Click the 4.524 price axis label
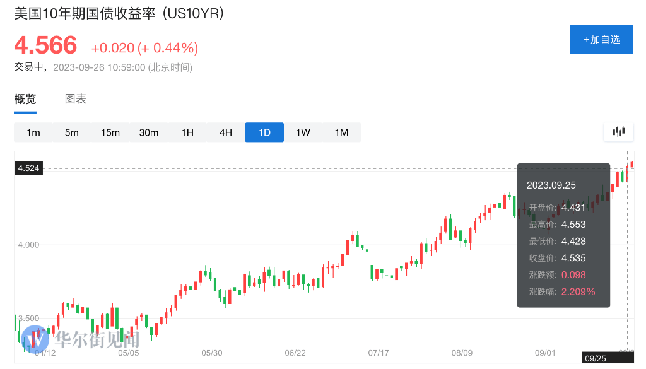The width and height of the screenshot is (646, 369). [29, 168]
